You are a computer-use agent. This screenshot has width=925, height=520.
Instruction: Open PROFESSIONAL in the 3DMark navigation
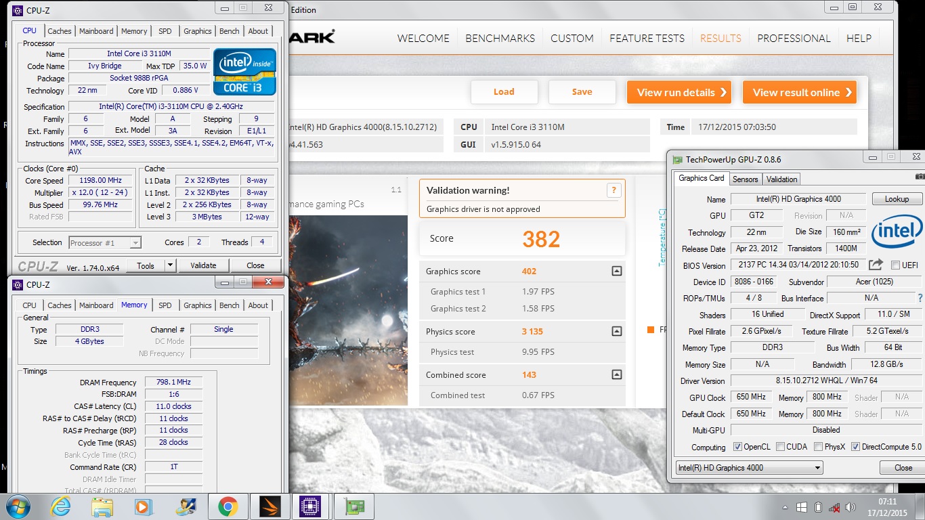pos(794,38)
